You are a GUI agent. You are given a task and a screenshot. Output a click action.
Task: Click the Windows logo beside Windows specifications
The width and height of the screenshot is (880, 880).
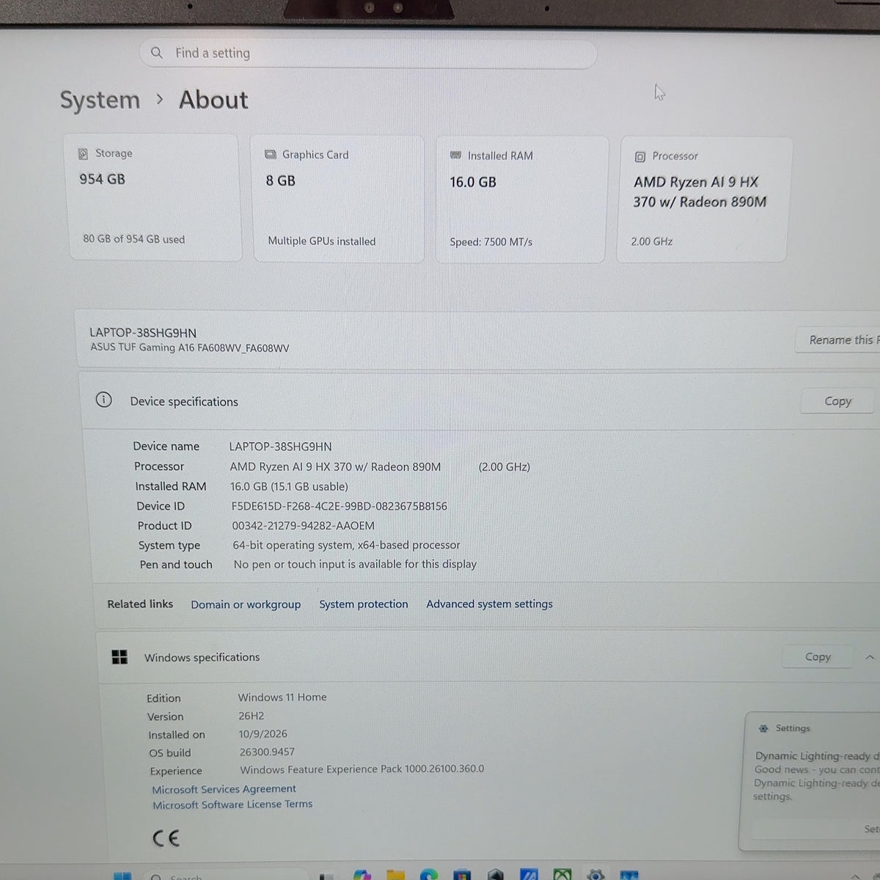(x=120, y=657)
